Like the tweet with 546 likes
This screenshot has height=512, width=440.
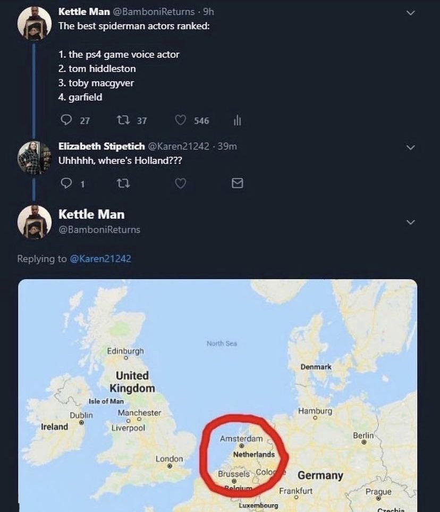click(181, 121)
